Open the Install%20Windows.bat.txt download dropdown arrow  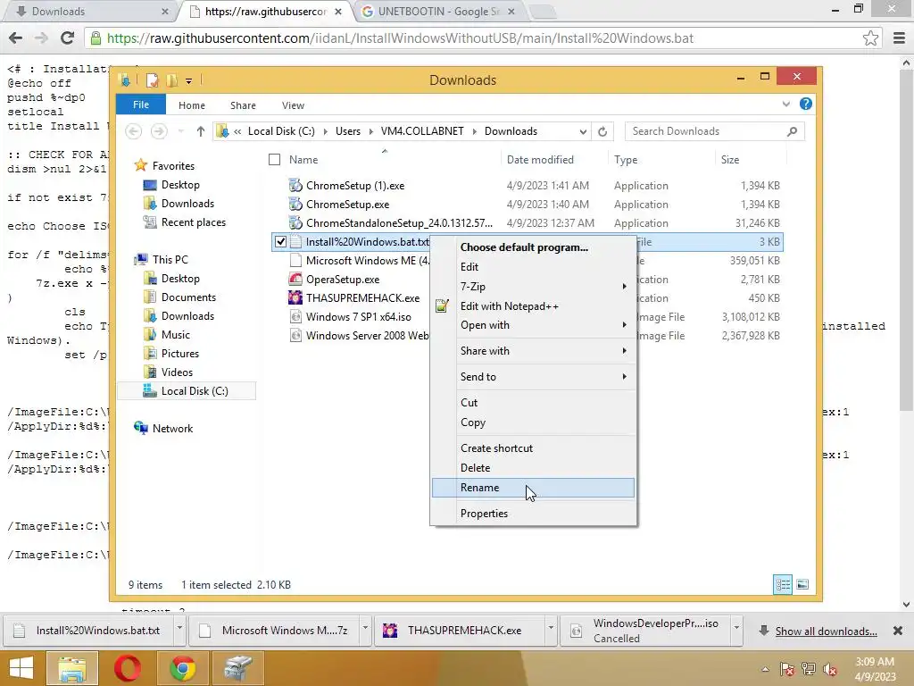(179, 628)
